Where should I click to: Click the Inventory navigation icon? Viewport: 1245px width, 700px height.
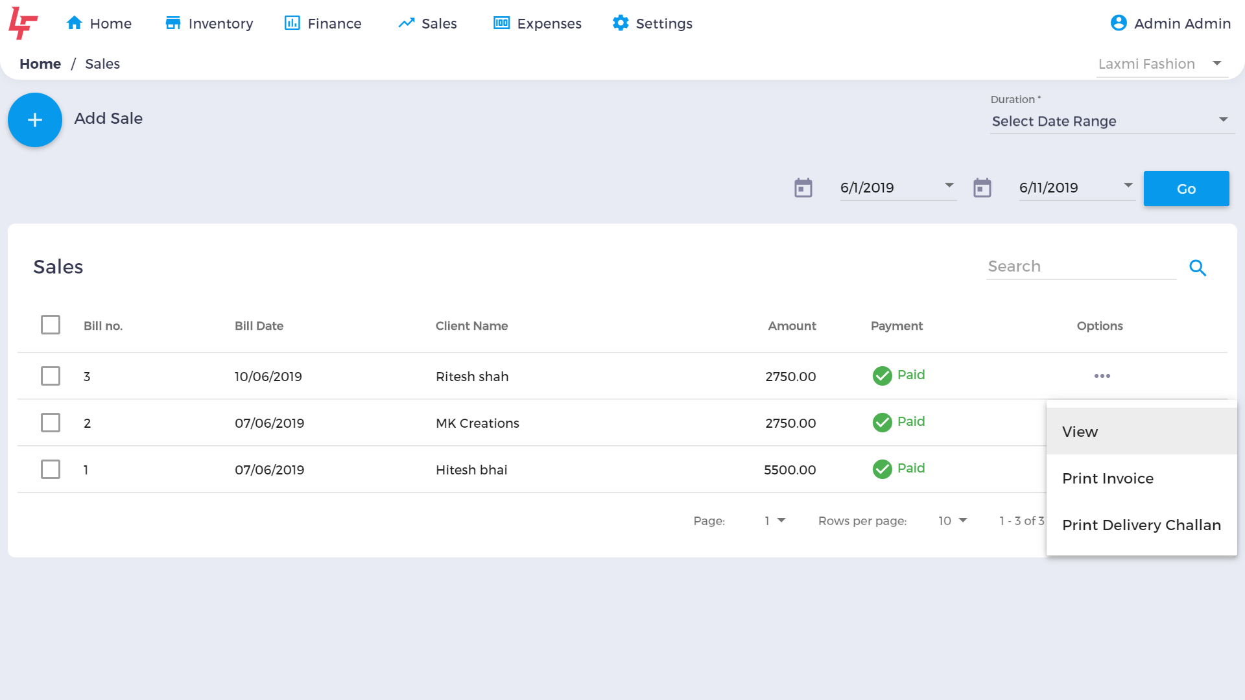[174, 23]
